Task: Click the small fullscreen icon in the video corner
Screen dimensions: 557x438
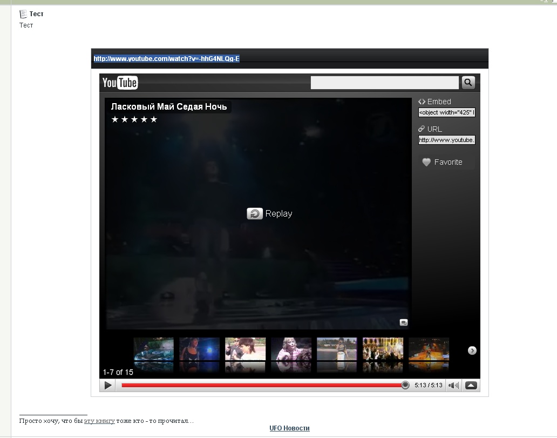Action: 403,322
